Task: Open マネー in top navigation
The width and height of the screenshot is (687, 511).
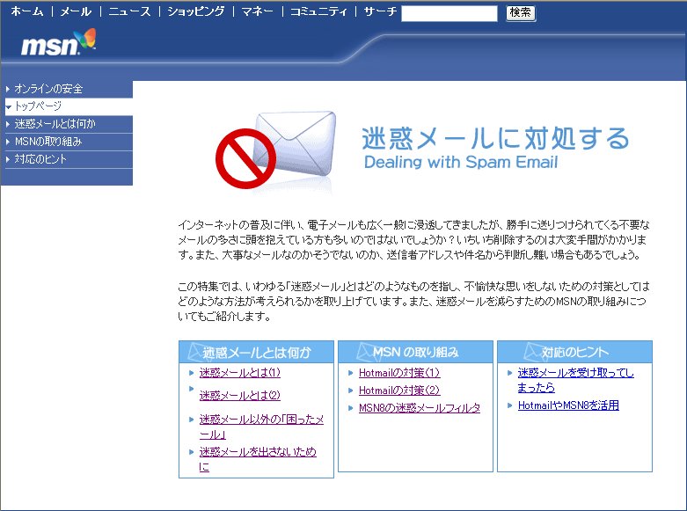Action: coord(257,11)
